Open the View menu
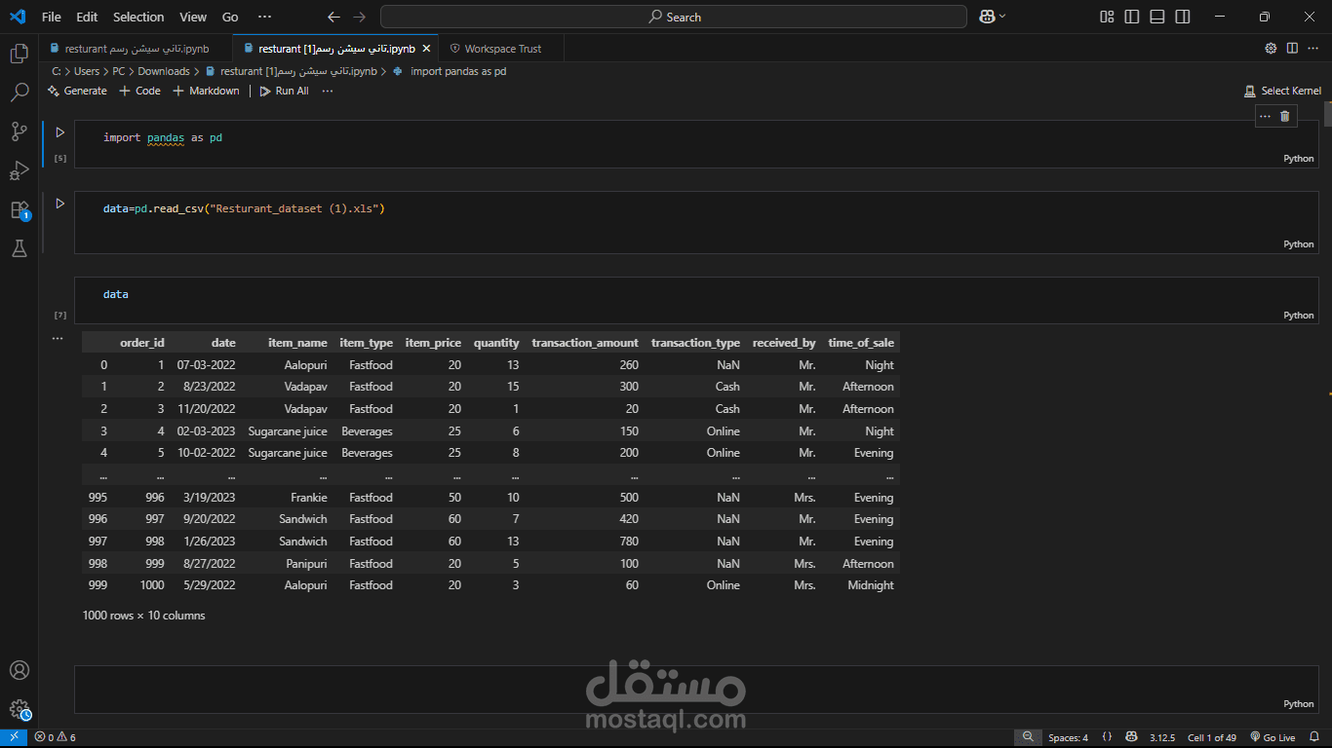The image size is (1332, 748). [x=193, y=17]
